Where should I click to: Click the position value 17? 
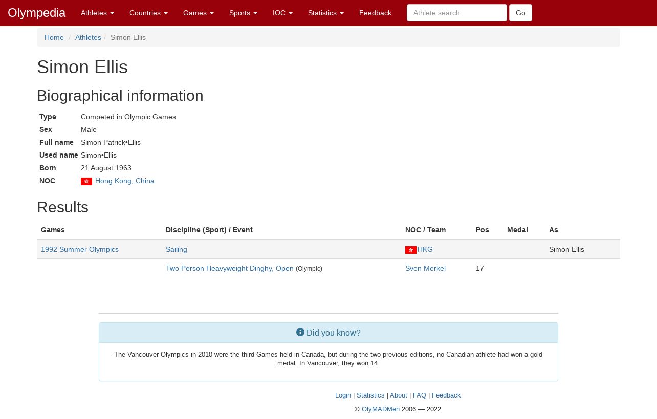480,269
